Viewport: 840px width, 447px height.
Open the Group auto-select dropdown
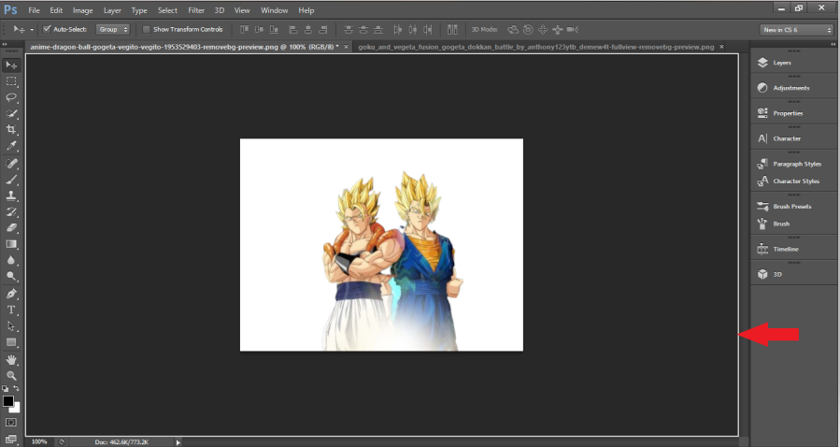click(x=112, y=29)
